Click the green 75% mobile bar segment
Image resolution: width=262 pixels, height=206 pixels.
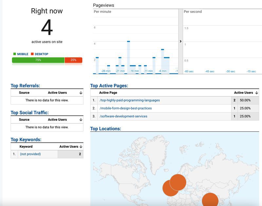(x=38, y=60)
